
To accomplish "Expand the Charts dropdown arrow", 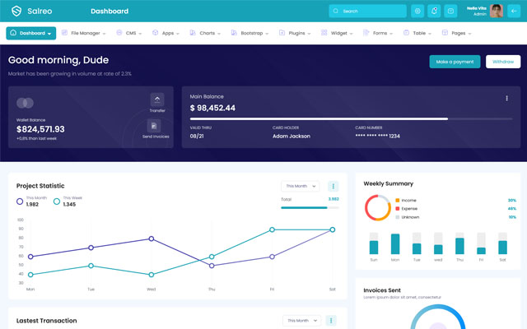I will click(219, 34).
